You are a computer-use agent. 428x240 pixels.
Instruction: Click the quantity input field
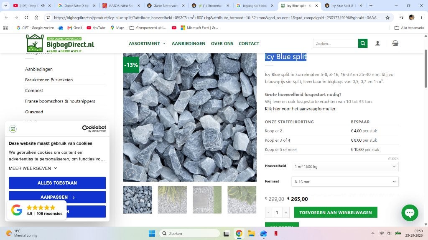click(x=277, y=212)
